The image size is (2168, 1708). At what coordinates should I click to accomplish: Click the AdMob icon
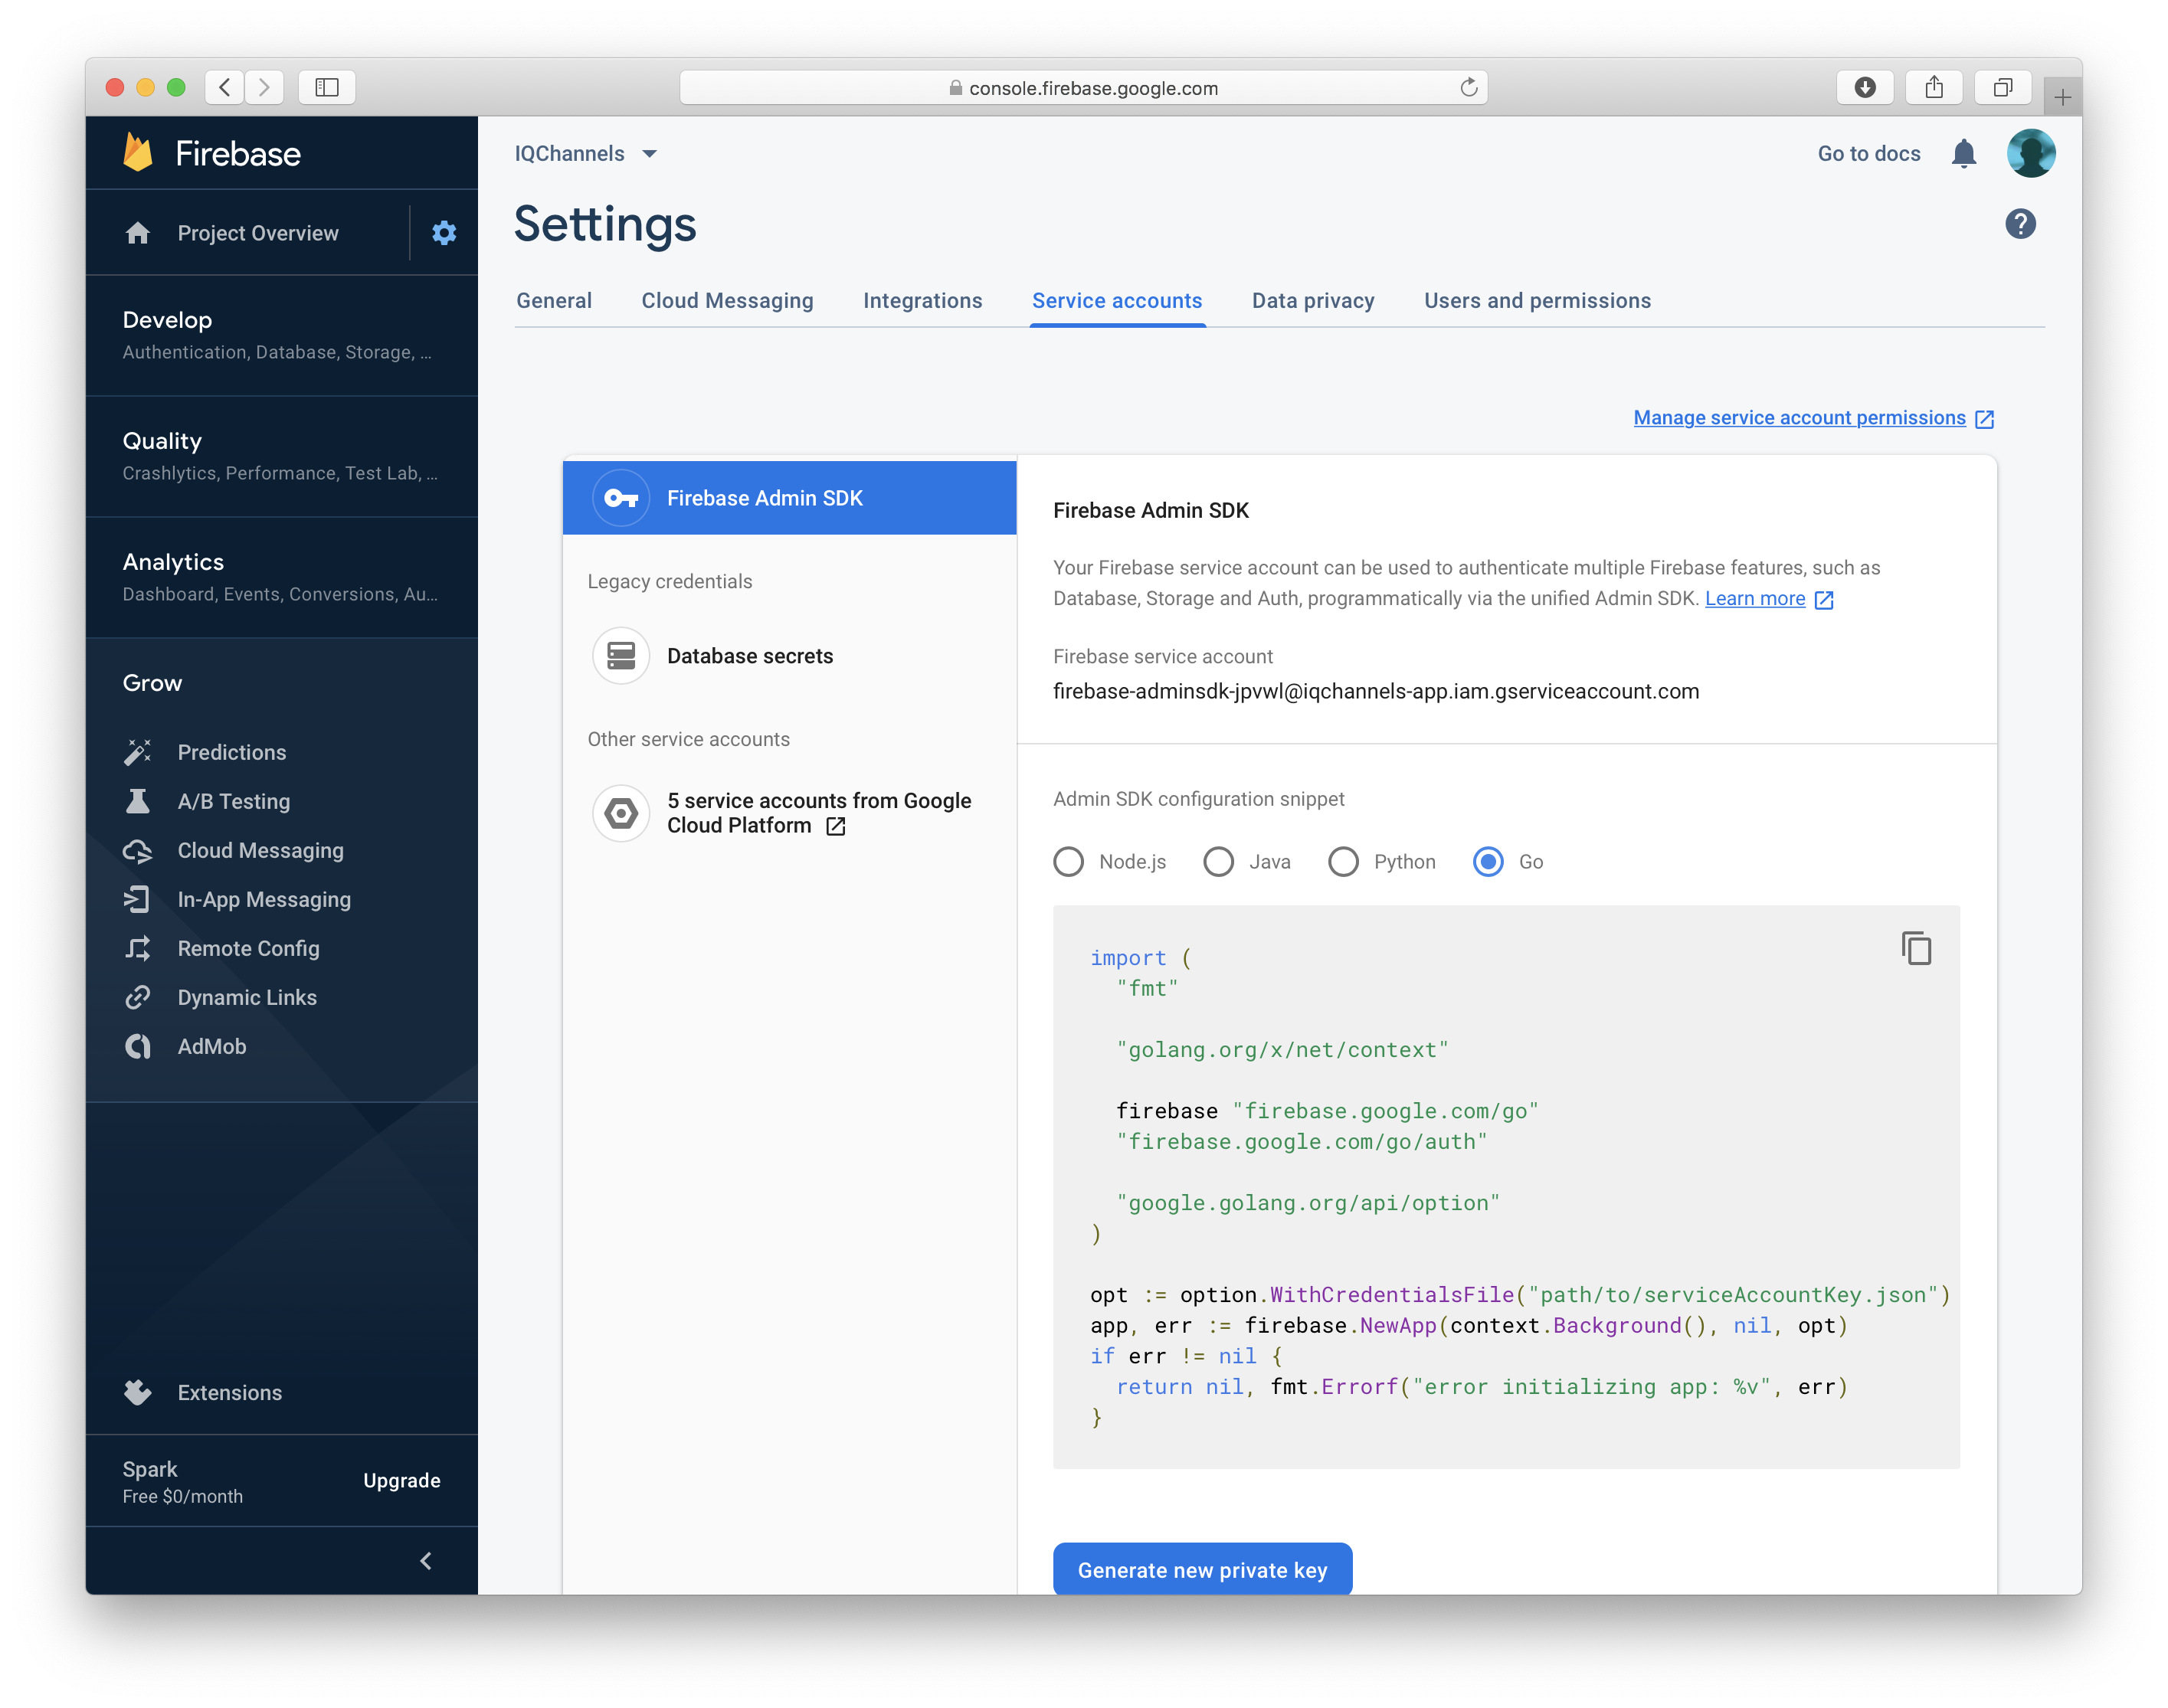[138, 1046]
